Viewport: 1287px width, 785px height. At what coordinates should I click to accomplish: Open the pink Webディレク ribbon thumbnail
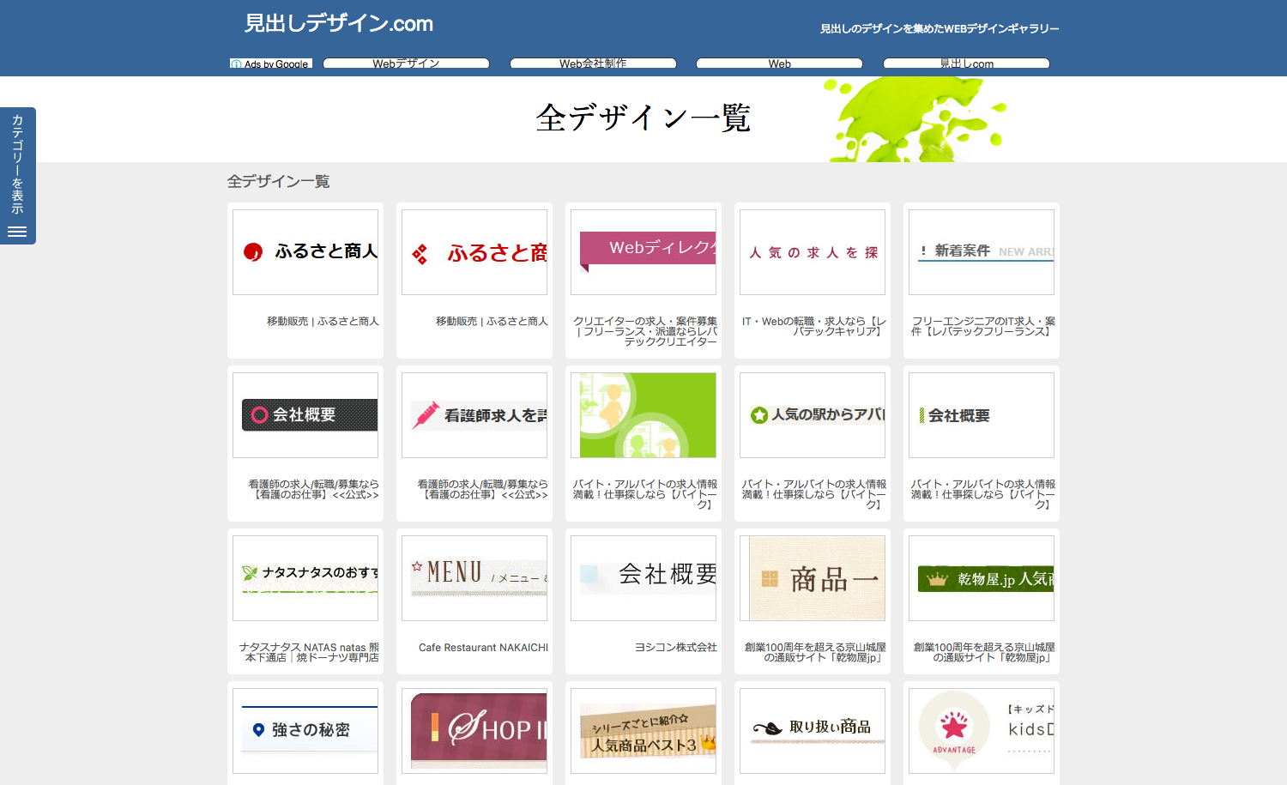[643, 252]
